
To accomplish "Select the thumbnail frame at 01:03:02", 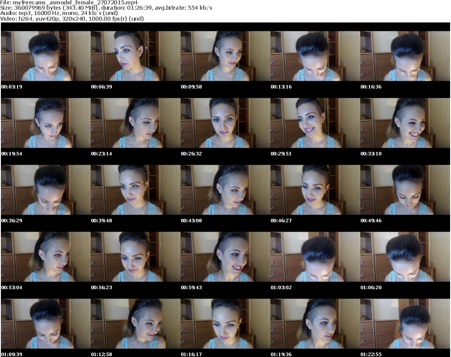I will 315,257.
